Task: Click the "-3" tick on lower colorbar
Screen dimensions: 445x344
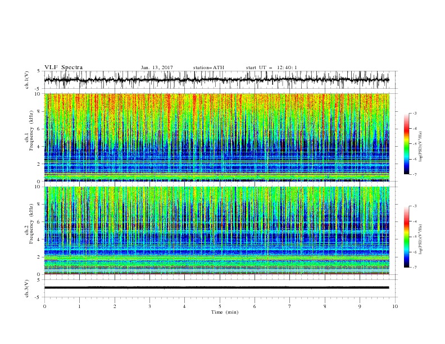Action: (415, 206)
